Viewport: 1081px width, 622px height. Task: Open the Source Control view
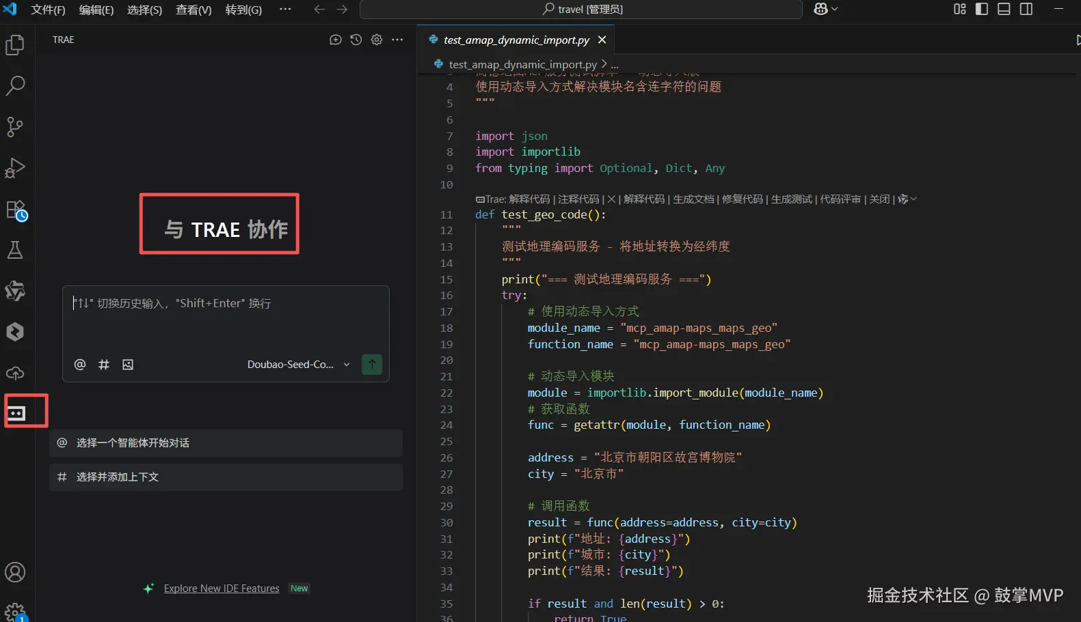click(15, 127)
